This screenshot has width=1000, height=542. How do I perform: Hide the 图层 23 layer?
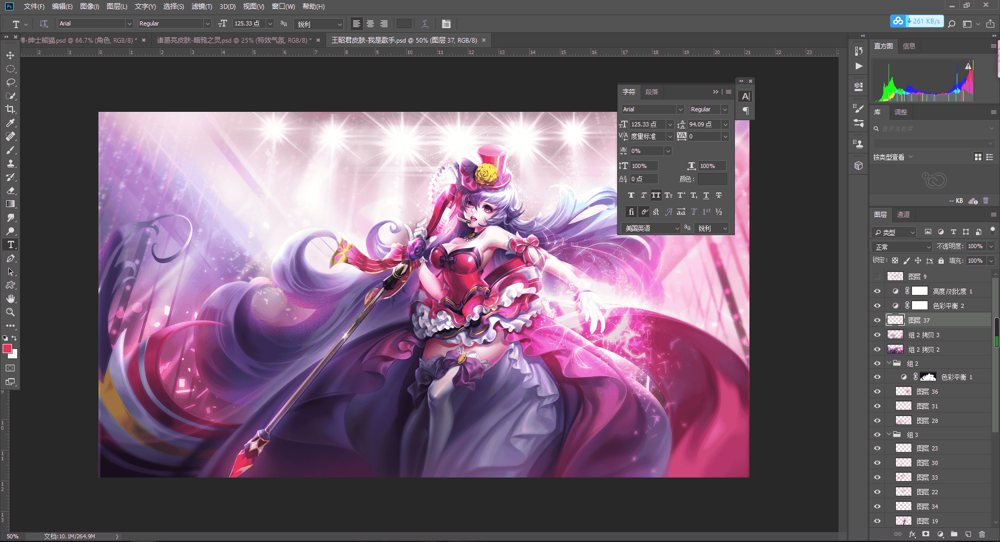pyautogui.click(x=877, y=448)
